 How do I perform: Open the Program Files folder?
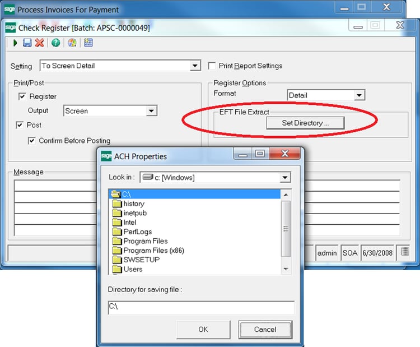coord(145,241)
